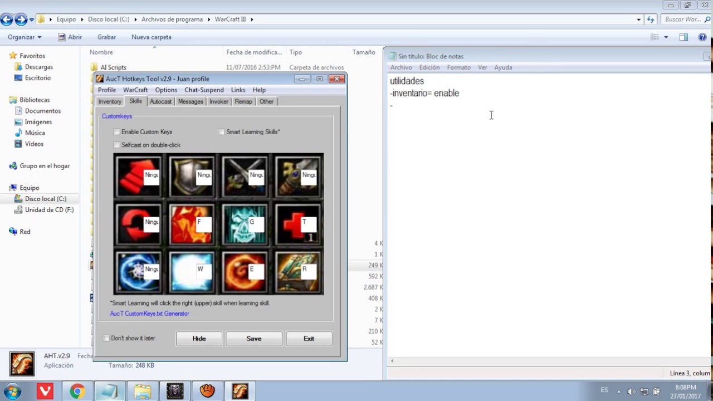
Task: Select the cyan skull skill icon bound to G
Action: pyautogui.click(x=245, y=224)
